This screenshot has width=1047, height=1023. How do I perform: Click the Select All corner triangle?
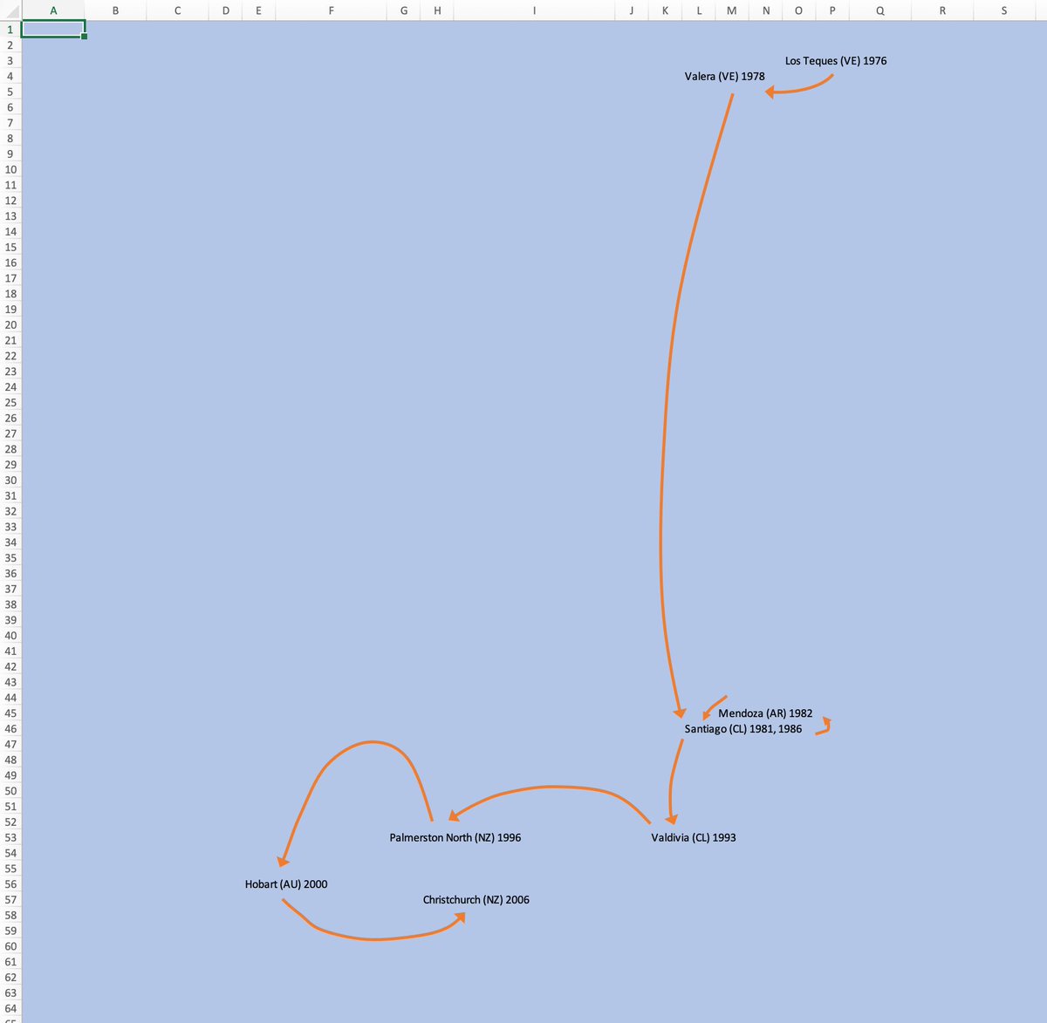(x=11, y=11)
